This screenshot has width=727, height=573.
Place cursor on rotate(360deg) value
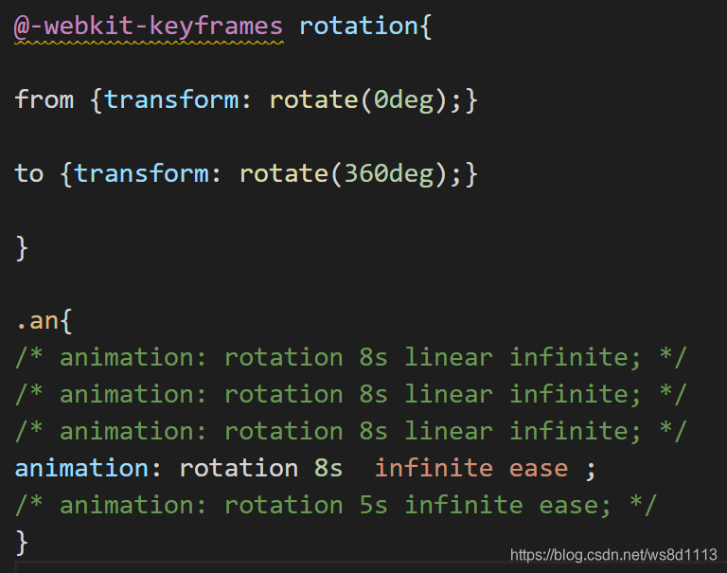(343, 174)
